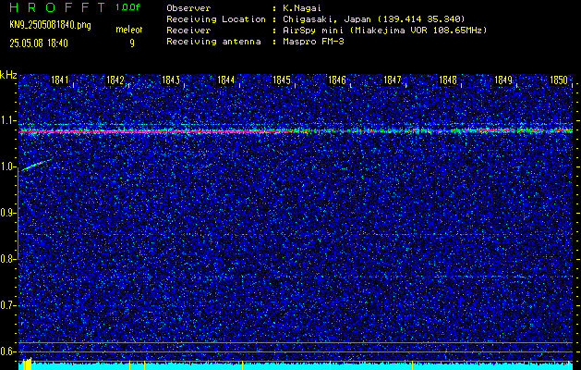
Task: Click the 'meteor' label text
Action: pyautogui.click(x=129, y=31)
